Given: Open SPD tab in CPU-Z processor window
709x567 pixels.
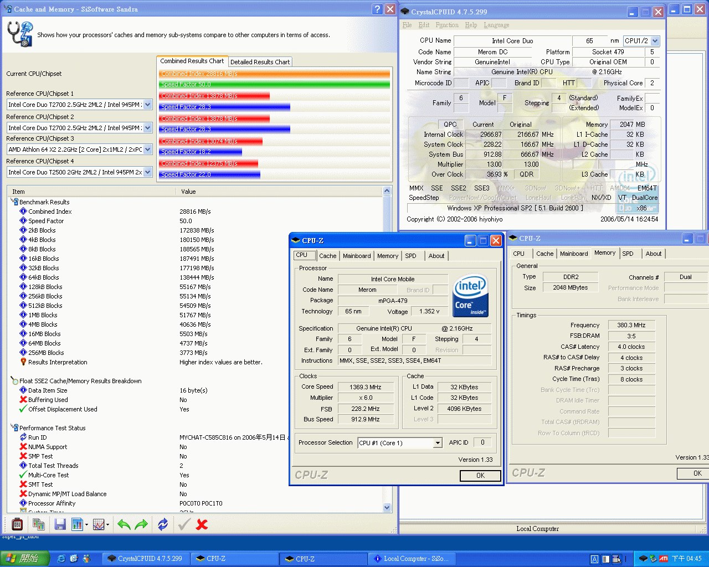Looking at the screenshot, I should point(410,256).
